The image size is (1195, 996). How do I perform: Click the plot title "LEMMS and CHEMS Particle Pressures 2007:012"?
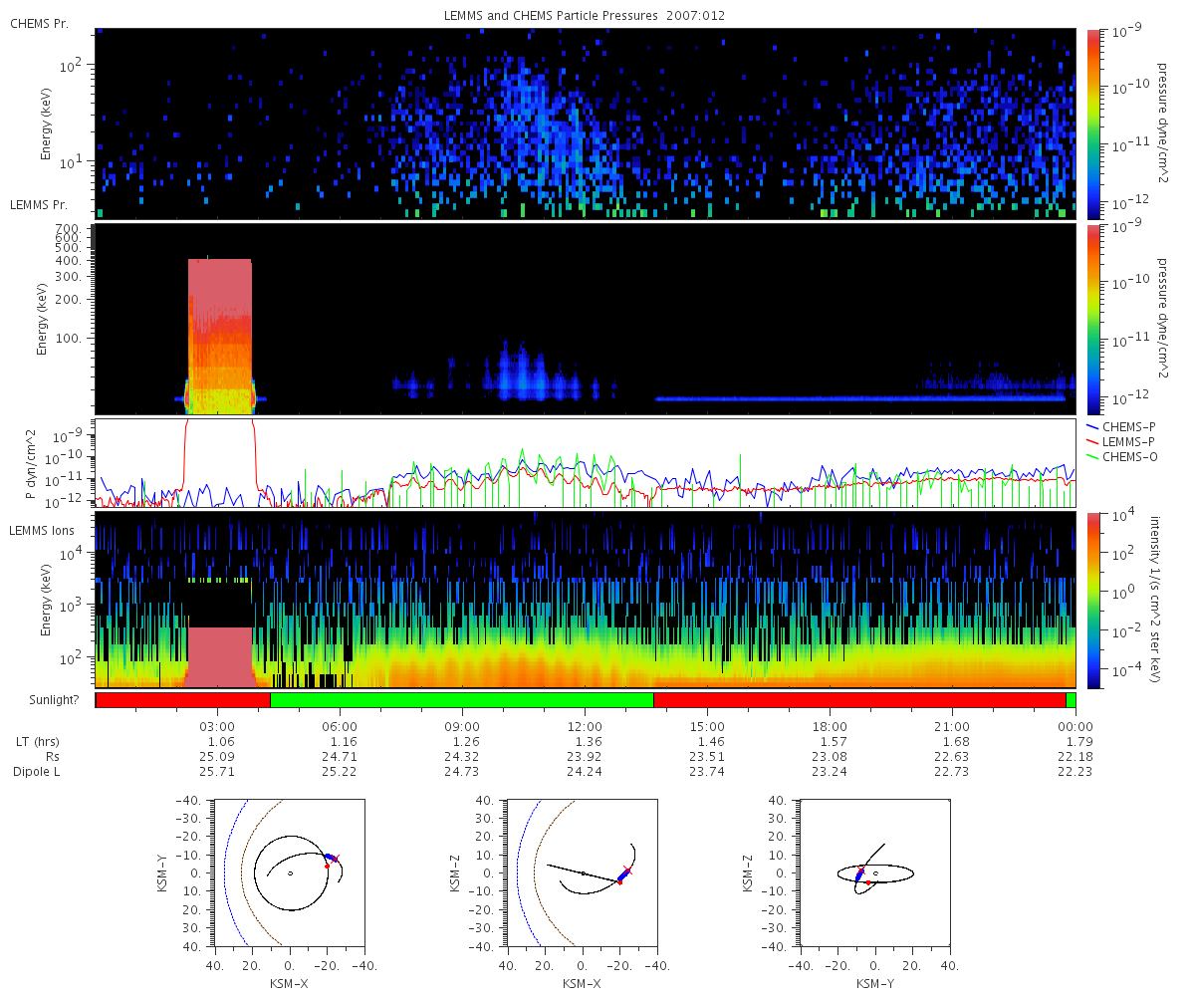584,16
